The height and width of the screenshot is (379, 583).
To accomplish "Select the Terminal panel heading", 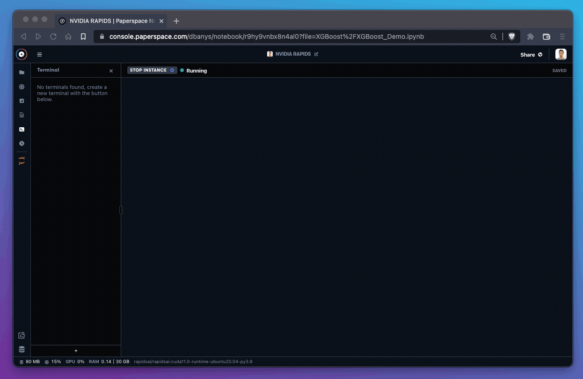I will click(48, 70).
